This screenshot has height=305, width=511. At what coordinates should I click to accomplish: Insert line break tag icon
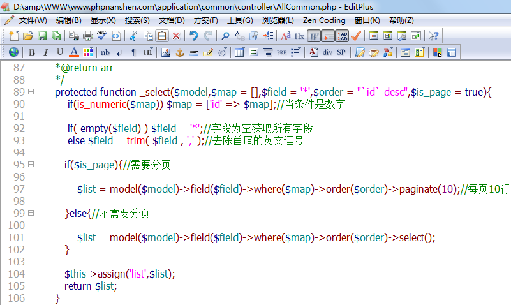click(119, 52)
